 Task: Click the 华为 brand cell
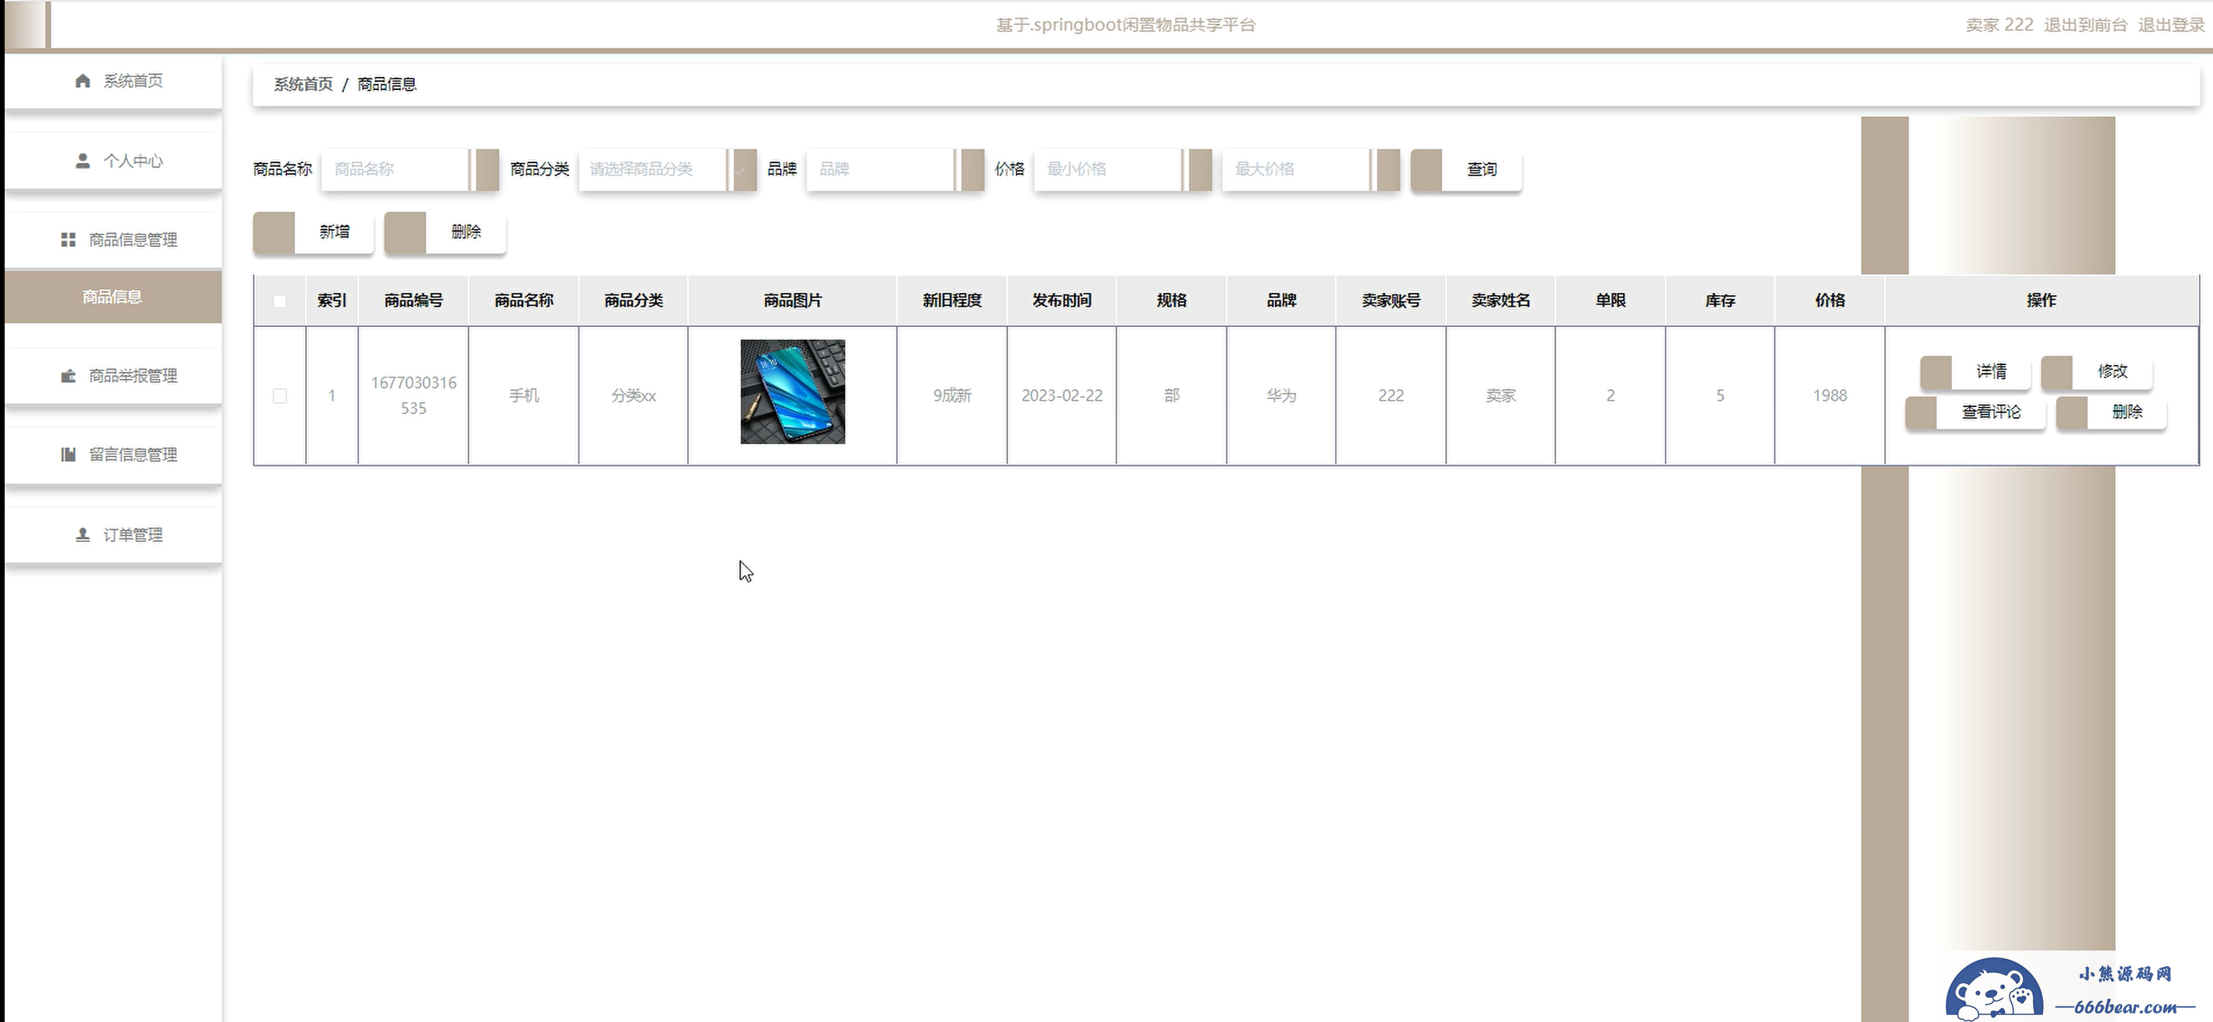pos(1281,395)
